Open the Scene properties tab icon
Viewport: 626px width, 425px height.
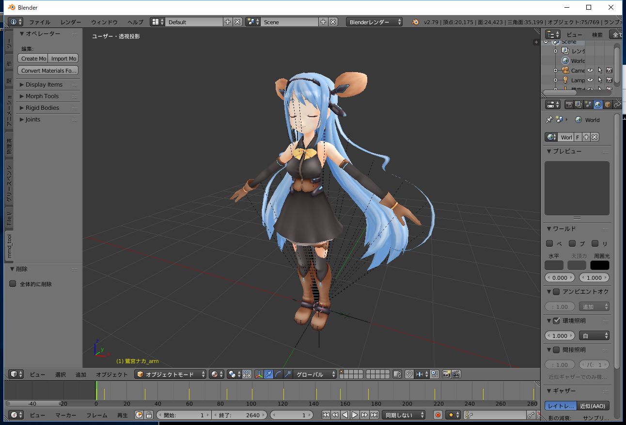coord(588,105)
